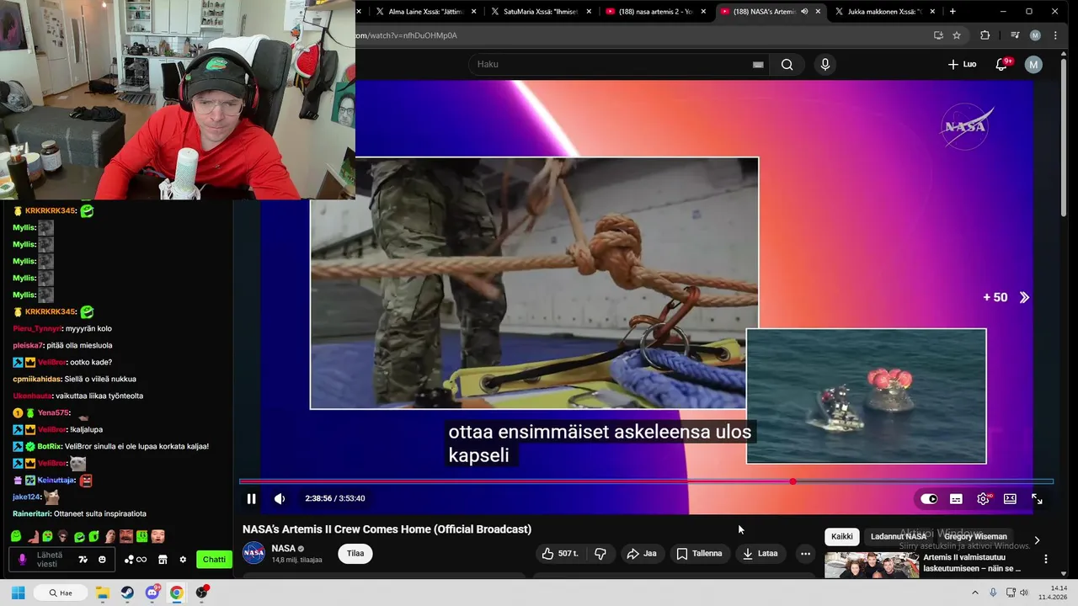Seek using the red progress bar handle
Image resolution: width=1078 pixels, height=606 pixels.
[792, 481]
